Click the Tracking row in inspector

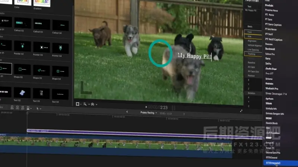pos(253,54)
